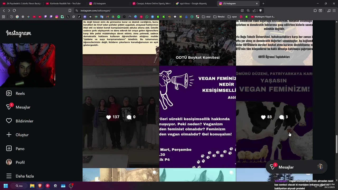
Task: Open the X (Twitter) bookmark
Action: (68, 17)
